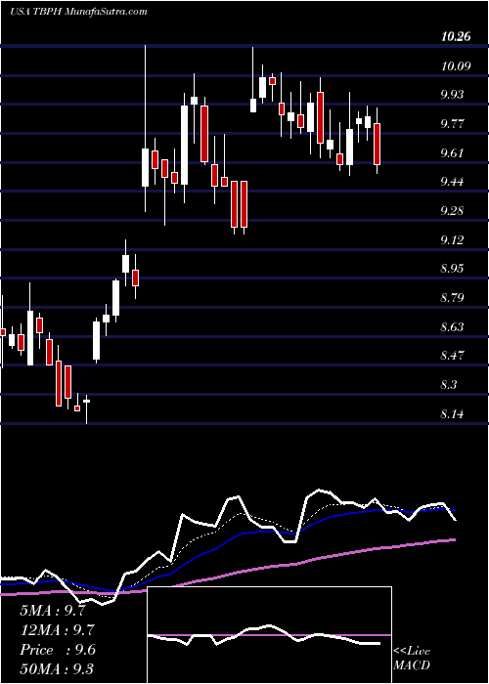Click the 50MA : 9.3 legend entry

[57, 668]
